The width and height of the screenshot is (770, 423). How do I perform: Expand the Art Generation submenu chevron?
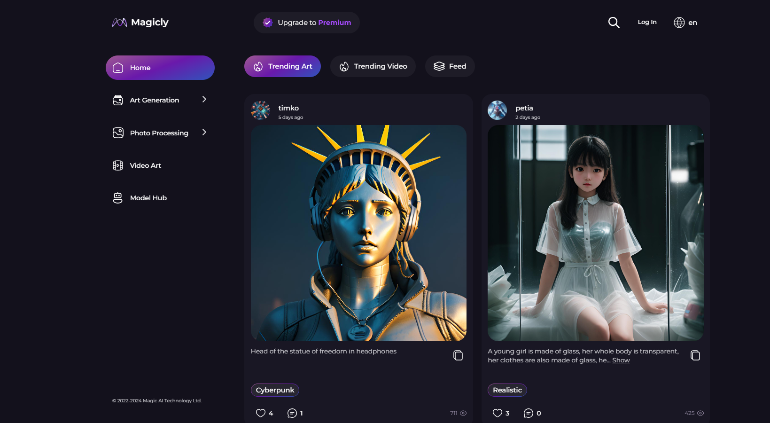tap(204, 99)
